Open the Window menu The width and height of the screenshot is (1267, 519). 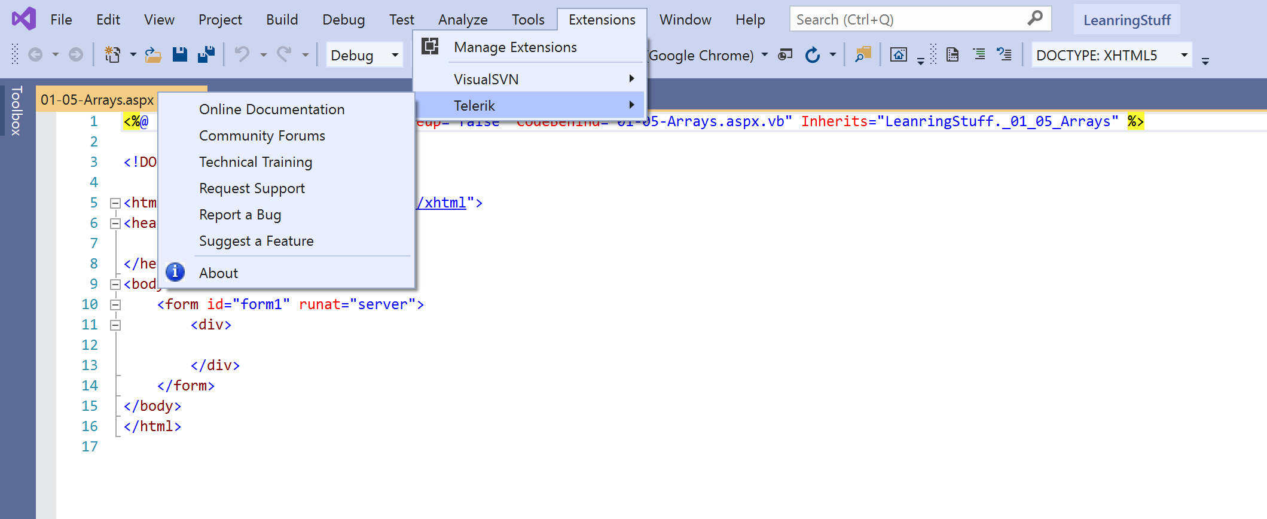[x=685, y=20]
